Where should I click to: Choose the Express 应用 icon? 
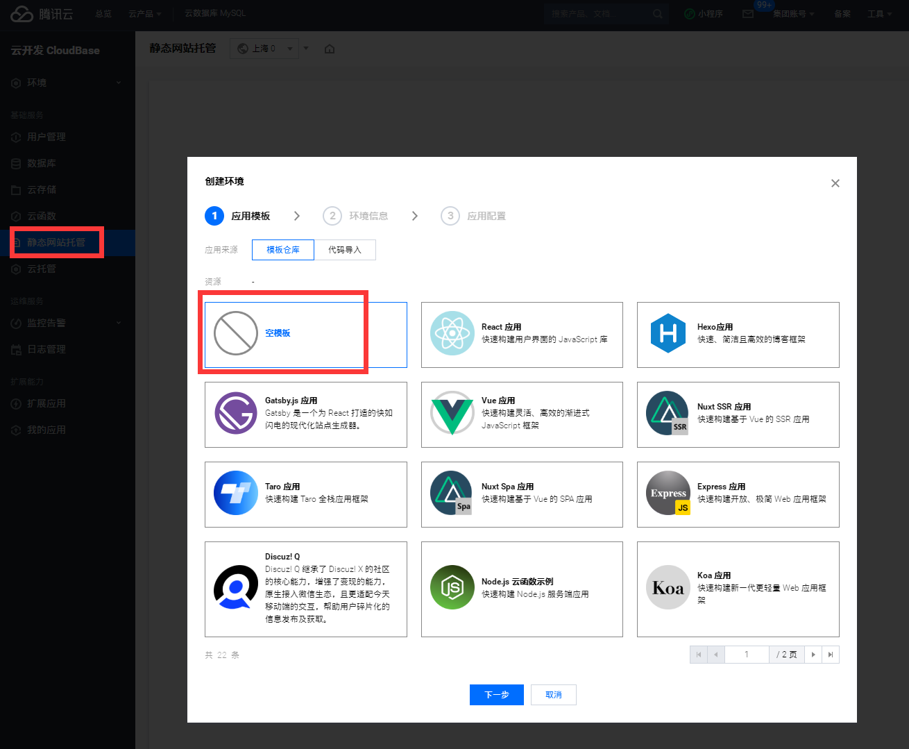coord(668,493)
